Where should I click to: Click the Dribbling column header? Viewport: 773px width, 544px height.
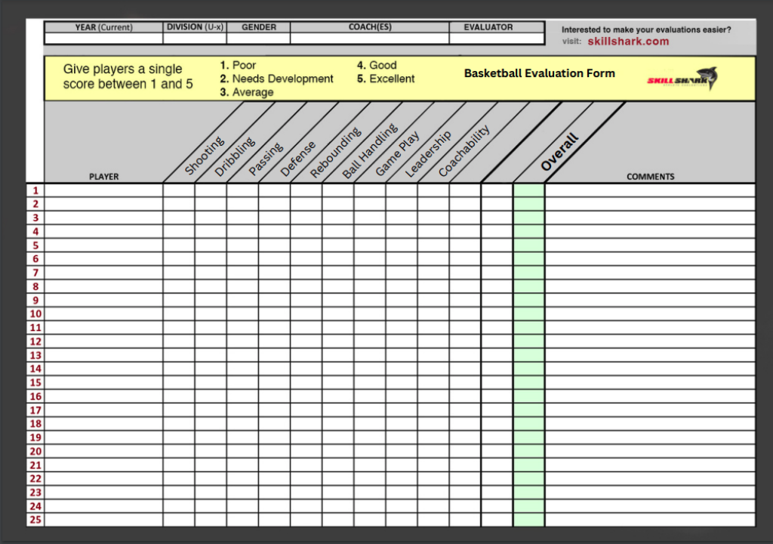[235, 156]
